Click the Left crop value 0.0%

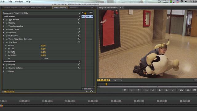tap(43, 46)
